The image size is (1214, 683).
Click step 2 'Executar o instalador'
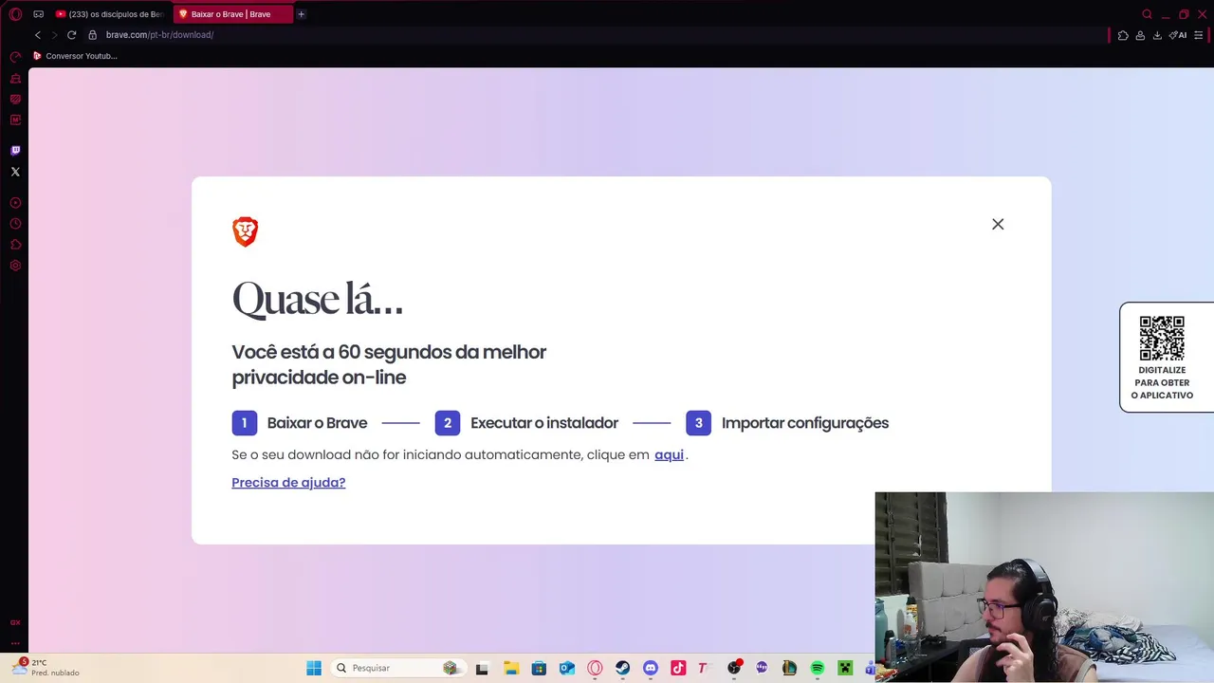click(526, 423)
